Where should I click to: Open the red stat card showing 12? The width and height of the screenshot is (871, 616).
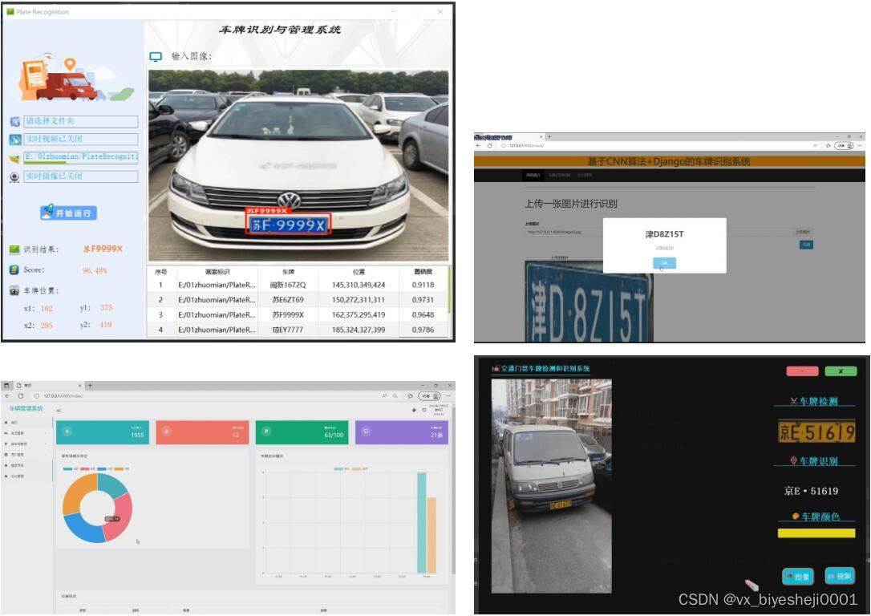[x=202, y=432]
